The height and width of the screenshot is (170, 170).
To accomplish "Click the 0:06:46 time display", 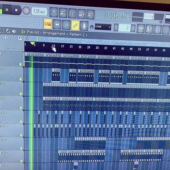I will 116,16.
